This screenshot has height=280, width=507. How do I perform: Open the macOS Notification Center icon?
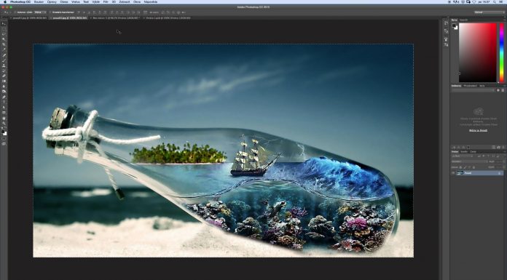click(x=501, y=2)
